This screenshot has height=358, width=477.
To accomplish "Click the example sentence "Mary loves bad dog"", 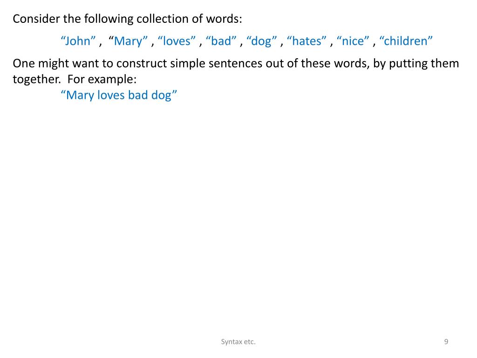I will click(x=119, y=95).
